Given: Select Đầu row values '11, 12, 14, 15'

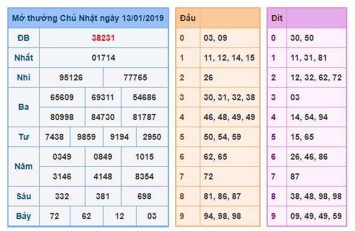Looking at the screenshot, I should 229,58.
